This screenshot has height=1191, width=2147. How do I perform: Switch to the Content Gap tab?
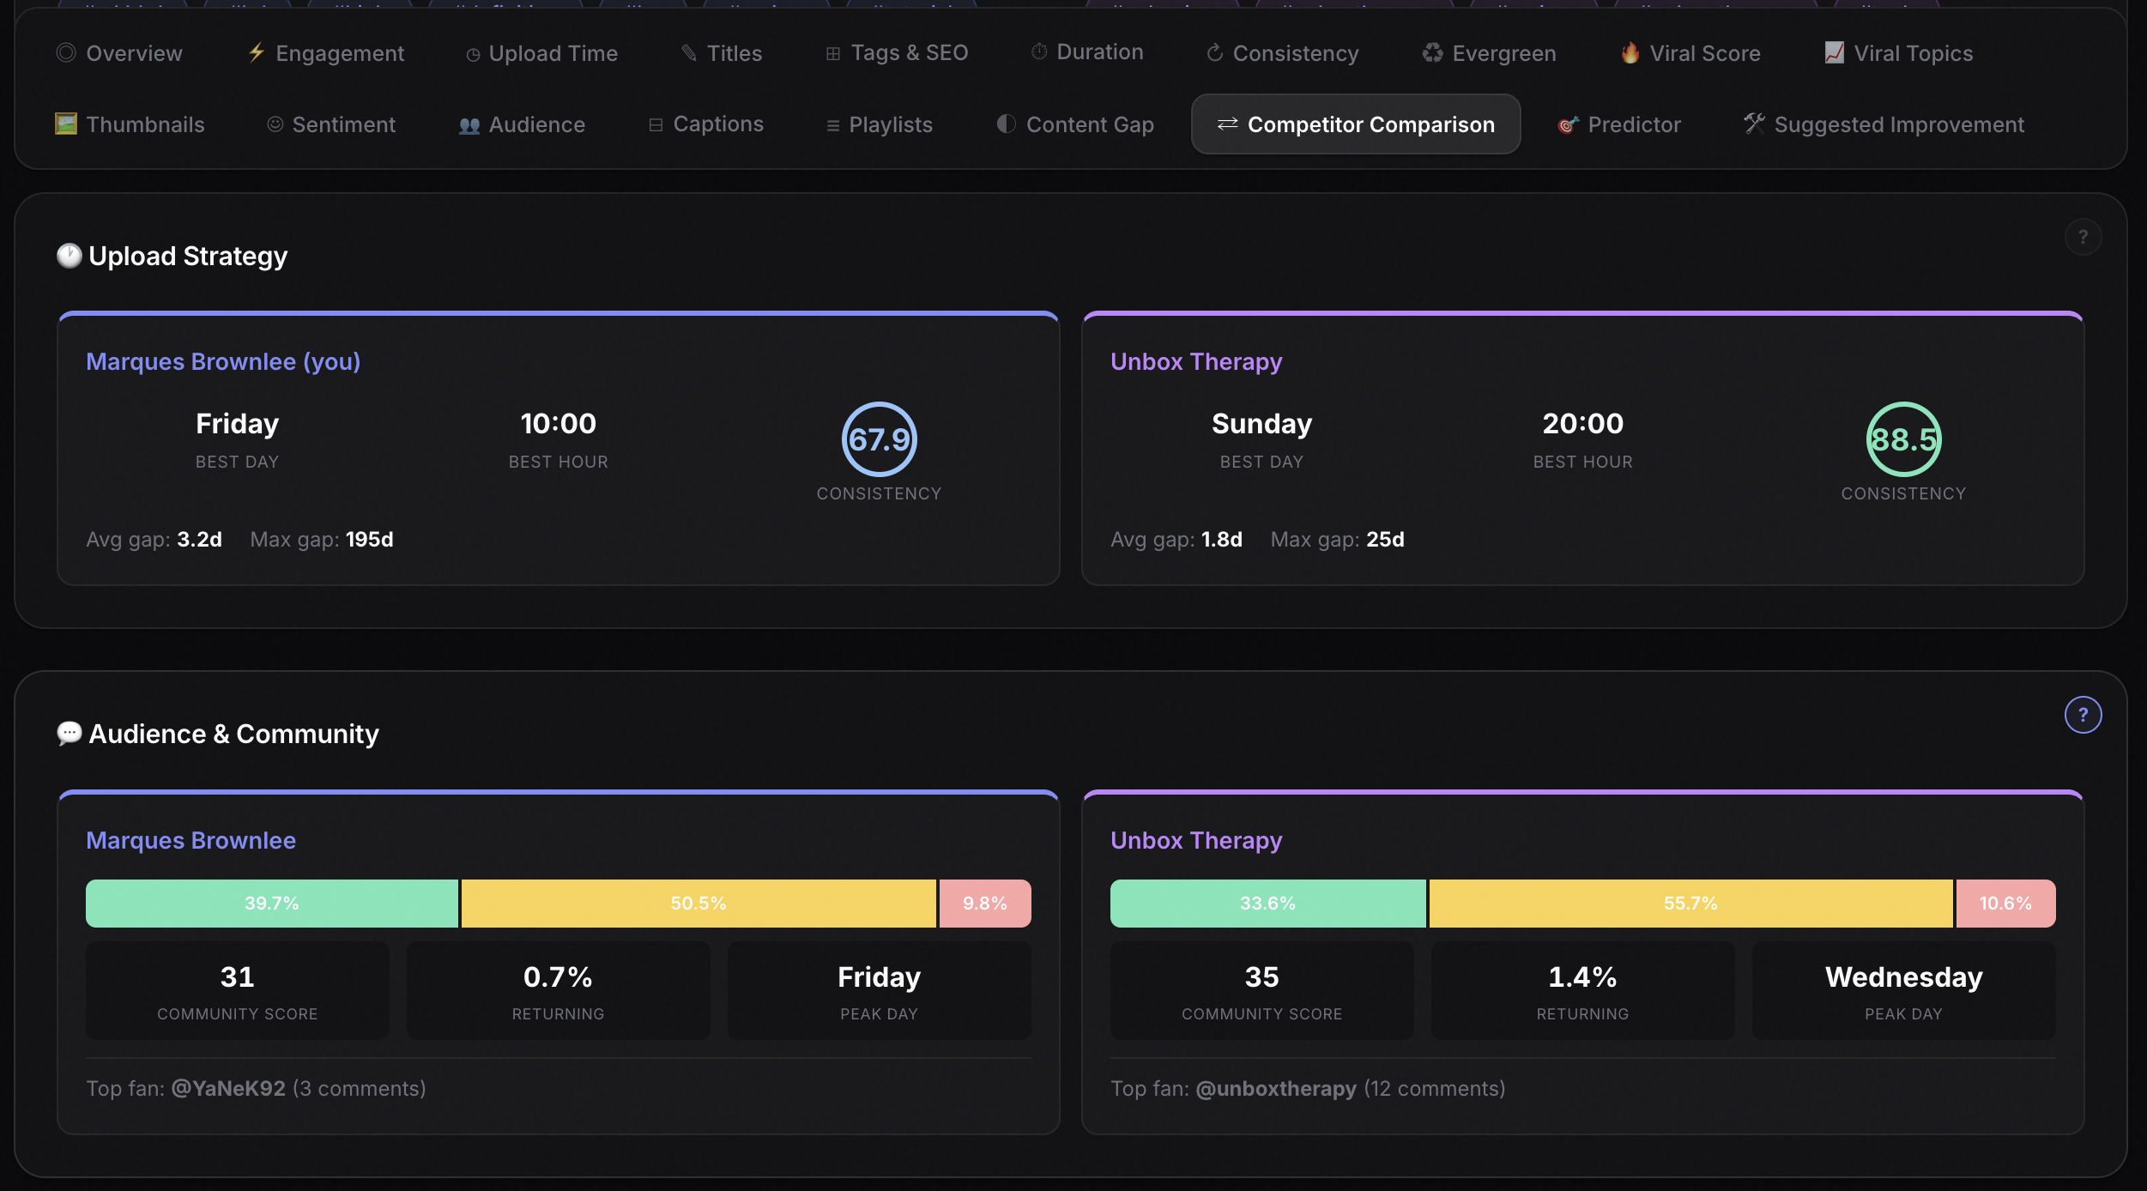click(1074, 124)
